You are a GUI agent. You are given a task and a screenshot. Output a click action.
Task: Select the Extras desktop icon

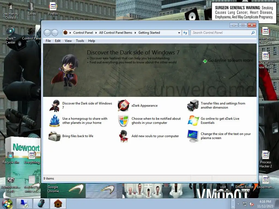point(32,9)
